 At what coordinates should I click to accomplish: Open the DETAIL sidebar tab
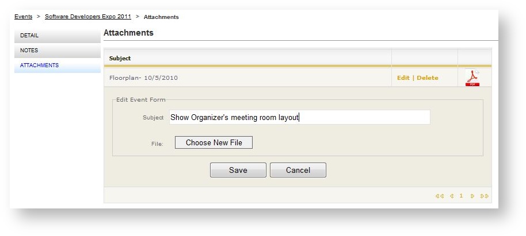(57, 36)
